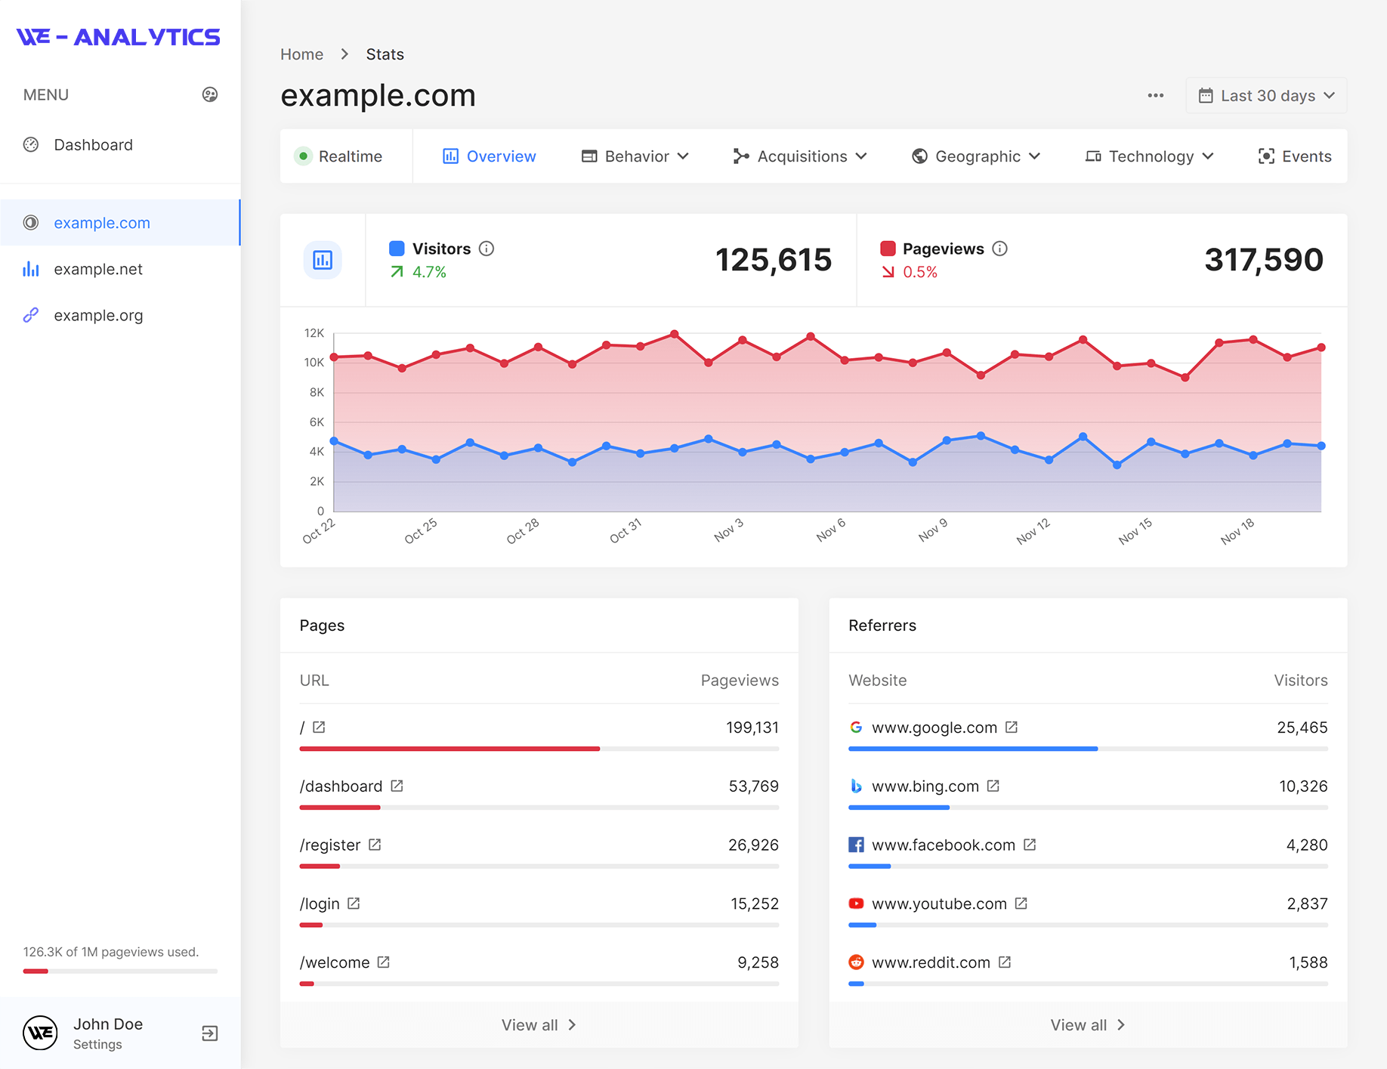Screen dimensions: 1387x1069
Task: Click the Google favicon in Referrers list
Action: [856, 727]
